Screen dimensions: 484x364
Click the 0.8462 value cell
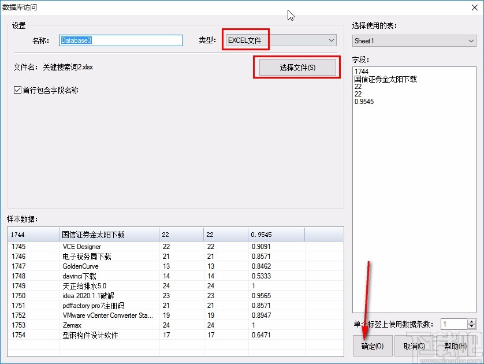[277, 266]
